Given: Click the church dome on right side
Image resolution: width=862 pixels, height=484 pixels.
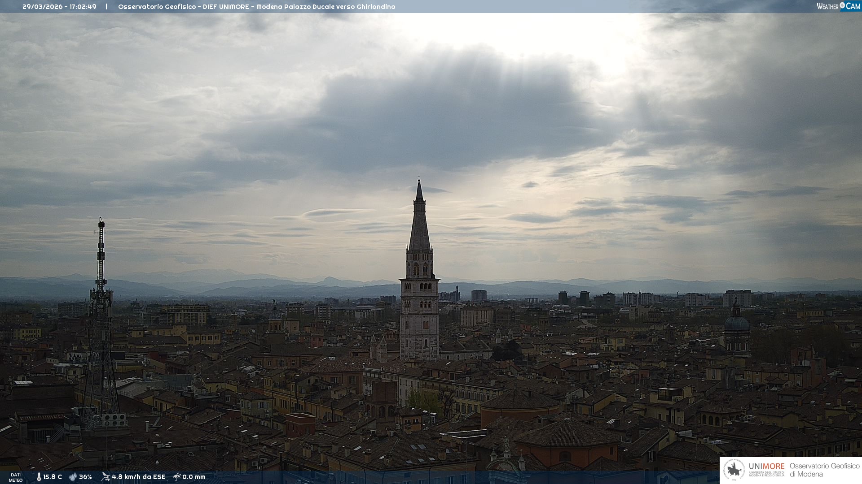Looking at the screenshot, I should pyautogui.click(x=737, y=324).
